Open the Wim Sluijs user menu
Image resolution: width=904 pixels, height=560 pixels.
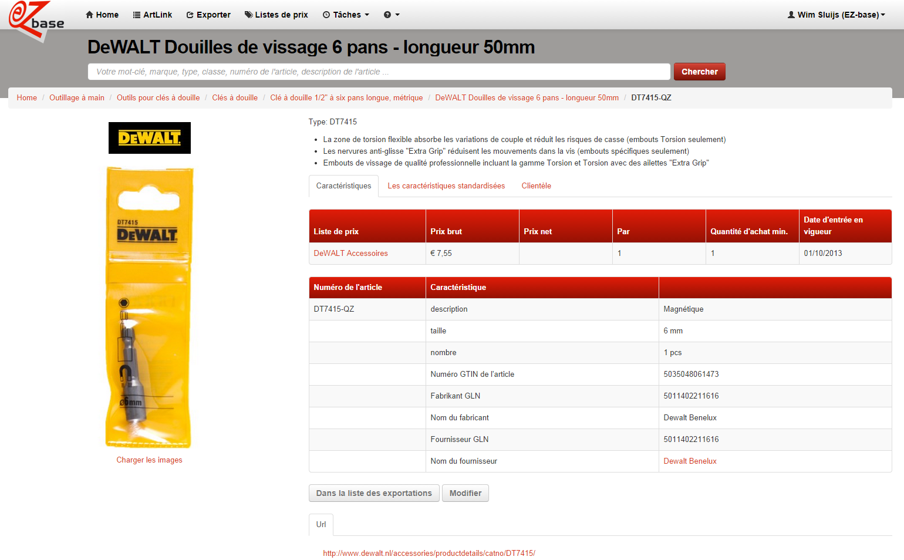(x=836, y=15)
